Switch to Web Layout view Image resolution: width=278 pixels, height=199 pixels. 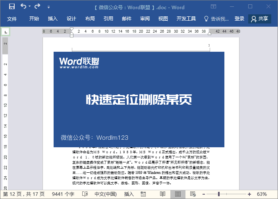(x=193, y=194)
